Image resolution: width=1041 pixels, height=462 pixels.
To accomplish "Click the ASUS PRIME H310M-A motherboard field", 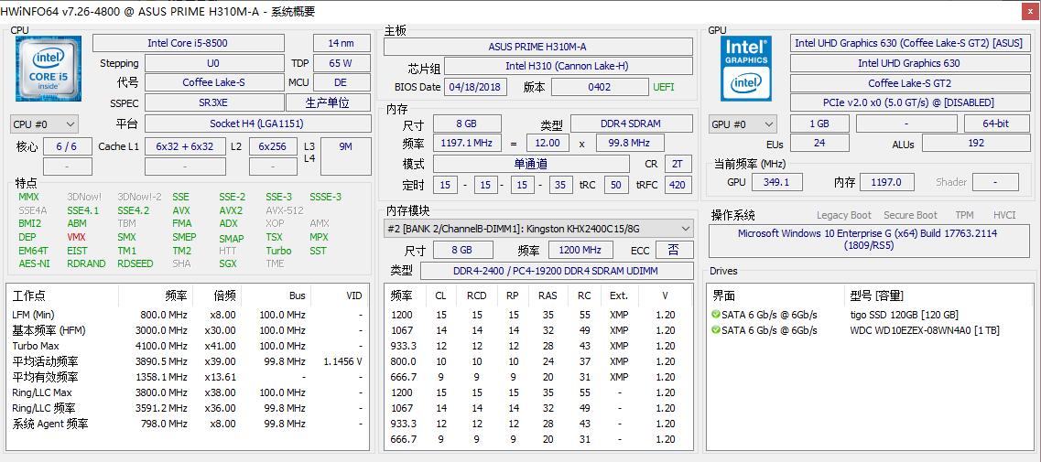I will [537, 47].
